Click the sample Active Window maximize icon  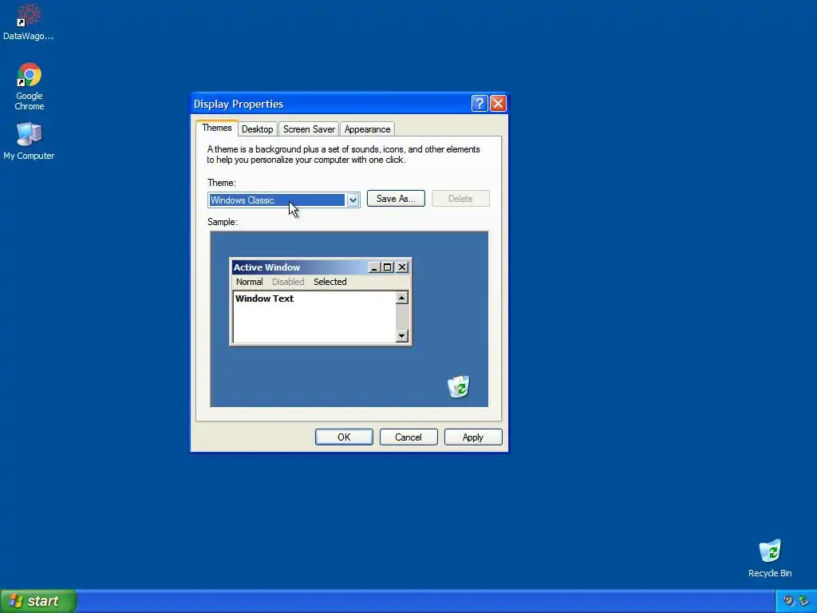[x=387, y=267]
